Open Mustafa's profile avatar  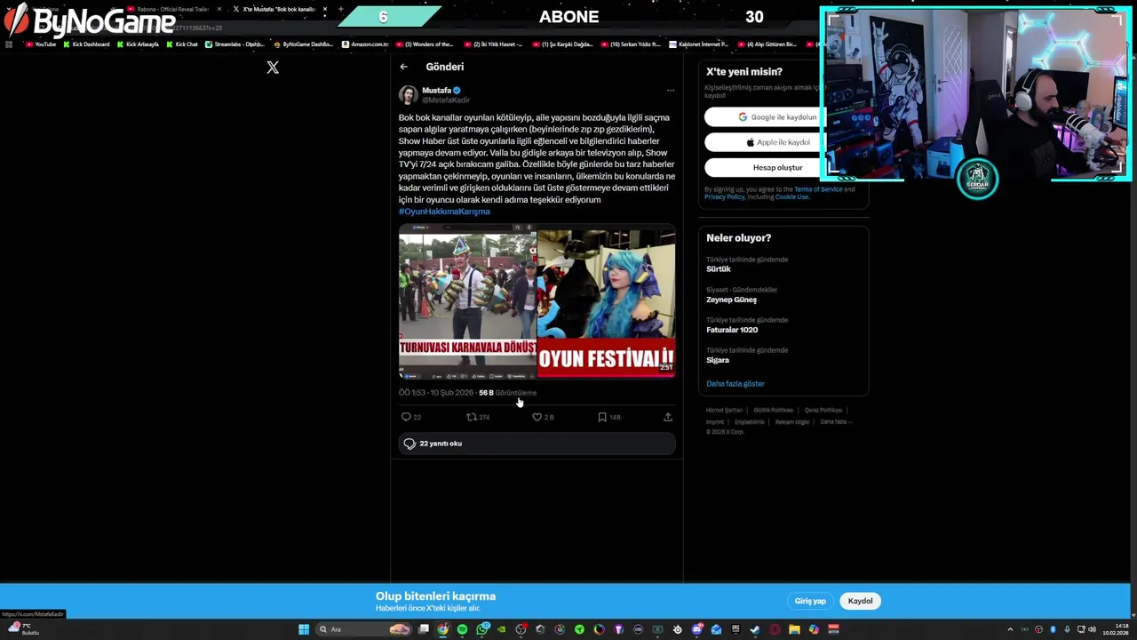tap(408, 94)
